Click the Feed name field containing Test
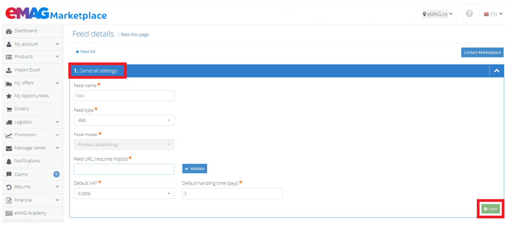 (124, 95)
